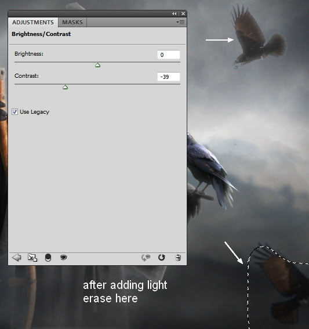The width and height of the screenshot is (309, 329).
Task: Collapse panel to icons double arrow
Action: coord(174,14)
